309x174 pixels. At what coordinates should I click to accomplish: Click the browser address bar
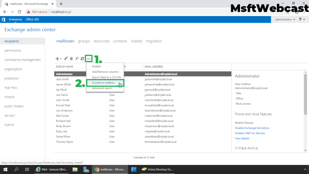[x=154, y=12]
